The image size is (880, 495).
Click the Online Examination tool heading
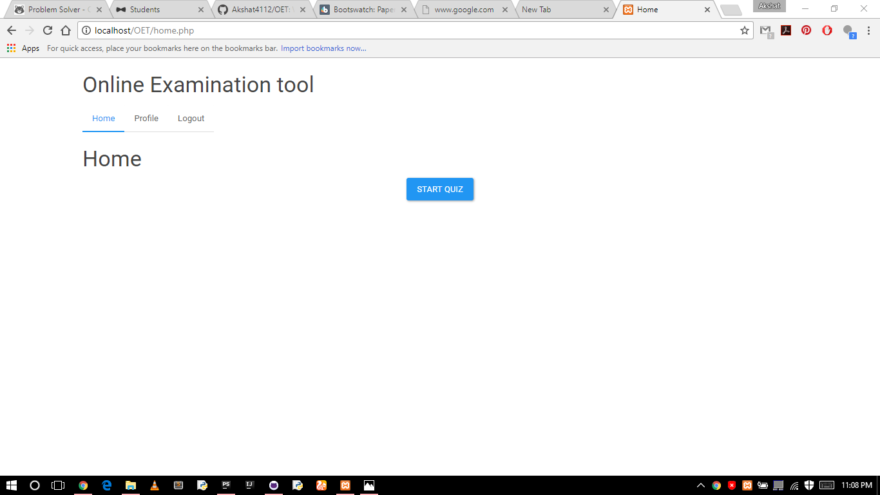pos(198,85)
